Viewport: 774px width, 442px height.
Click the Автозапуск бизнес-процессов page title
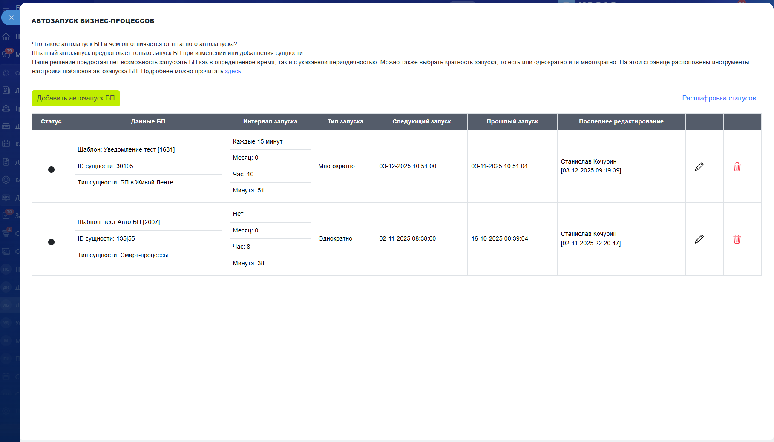[x=93, y=21]
